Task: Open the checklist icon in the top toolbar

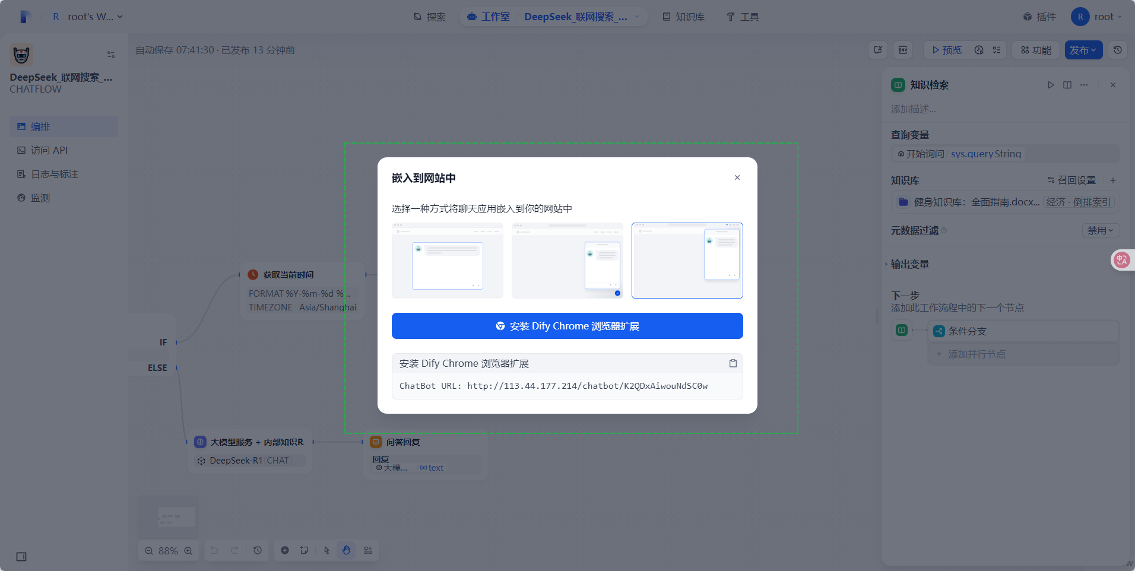Action: coord(997,50)
